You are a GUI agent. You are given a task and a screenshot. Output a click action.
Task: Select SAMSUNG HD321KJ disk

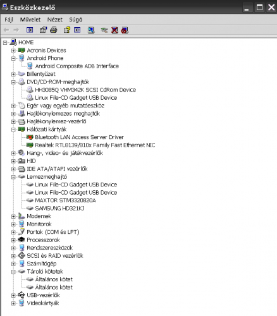point(59,208)
